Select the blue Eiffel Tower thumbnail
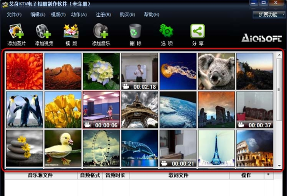 tap(216, 149)
